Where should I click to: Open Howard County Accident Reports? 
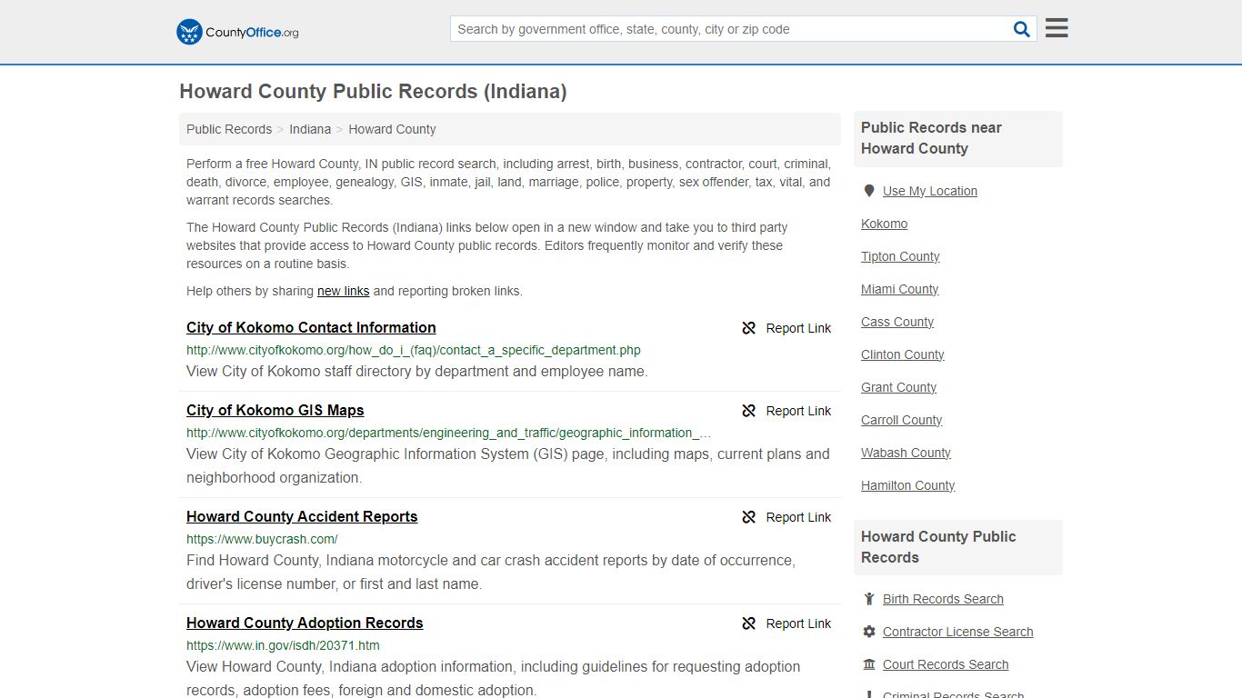[302, 516]
